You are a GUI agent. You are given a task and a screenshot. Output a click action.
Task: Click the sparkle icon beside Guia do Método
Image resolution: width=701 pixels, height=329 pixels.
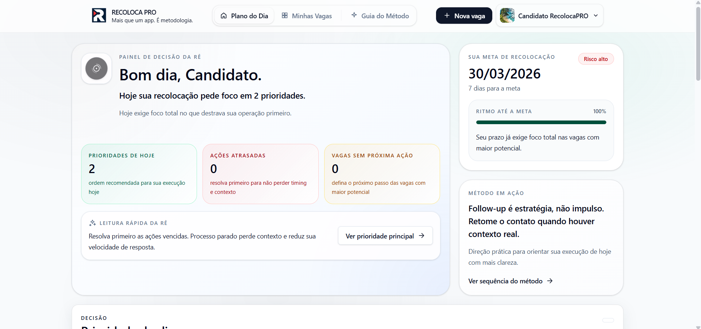[x=353, y=15]
